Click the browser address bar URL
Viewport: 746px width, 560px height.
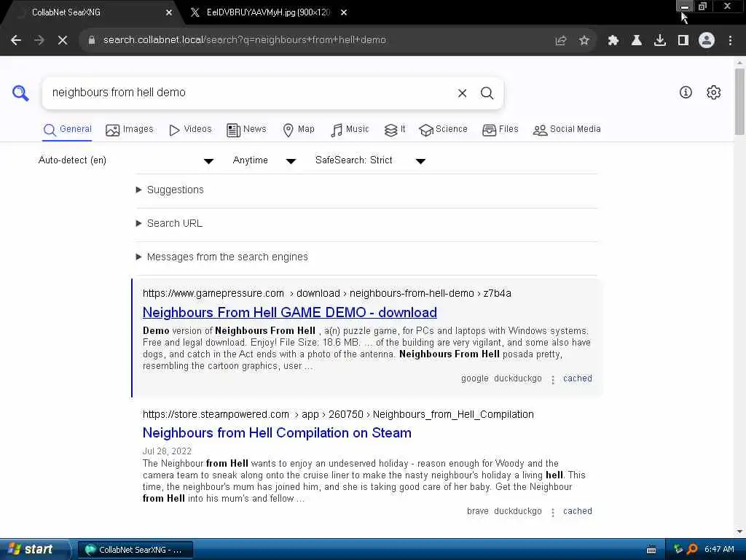tap(245, 40)
